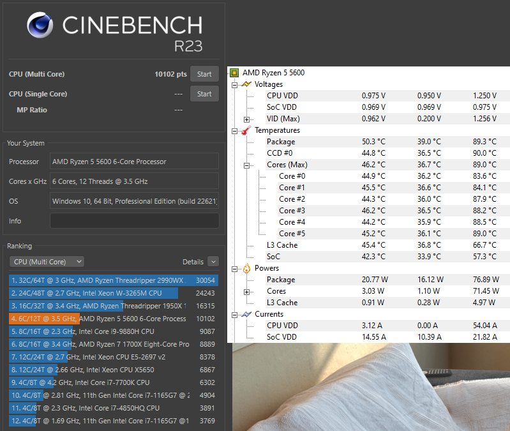The height and width of the screenshot is (431, 510).
Task: Select the orange Ryzen 5 5600 ranking entry
Action: (x=114, y=319)
